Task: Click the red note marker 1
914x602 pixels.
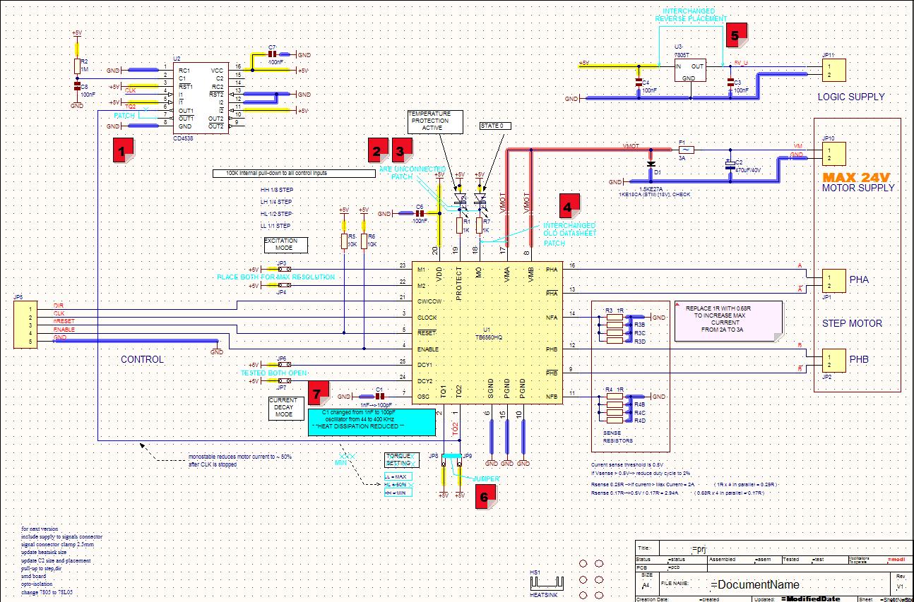Action: point(125,152)
